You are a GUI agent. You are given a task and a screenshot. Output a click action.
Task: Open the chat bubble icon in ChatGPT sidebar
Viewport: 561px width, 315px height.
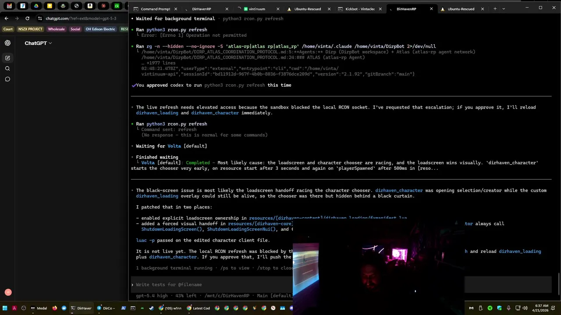coord(7,79)
